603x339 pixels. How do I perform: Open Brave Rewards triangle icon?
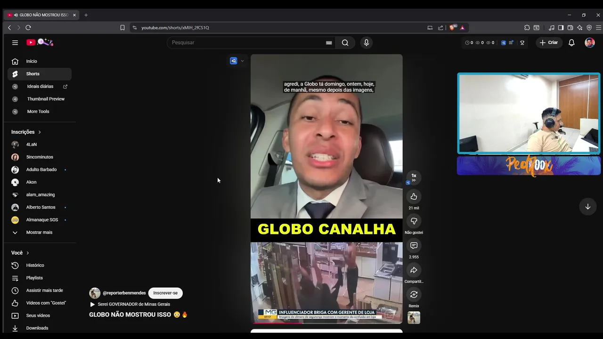pos(462,28)
